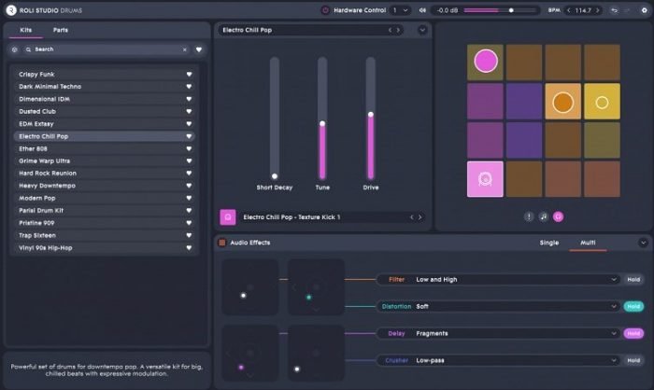The width and height of the screenshot is (654, 390).
Task: Toggle Hold for the Delay effect
Action: tap(633, 333)
